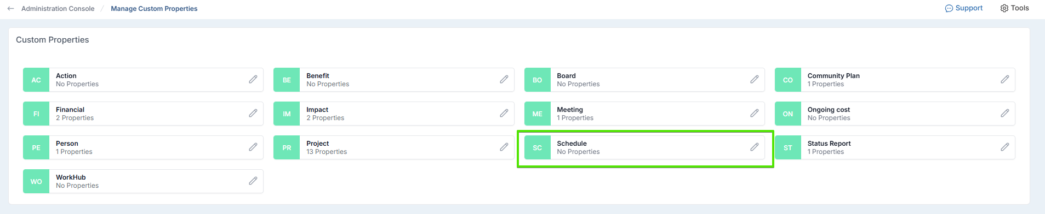Edit Meeting properties with pencil icon

pyautogui.click(x=755, y=114)
